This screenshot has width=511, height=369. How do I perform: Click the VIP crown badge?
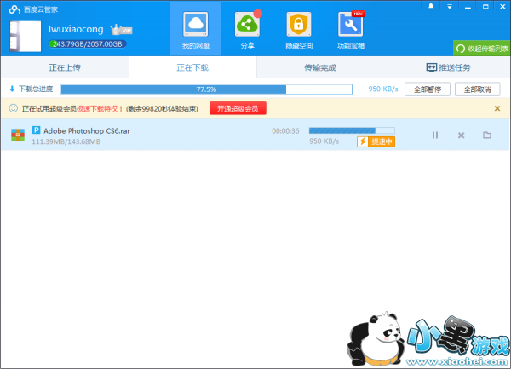click(121, 30)
